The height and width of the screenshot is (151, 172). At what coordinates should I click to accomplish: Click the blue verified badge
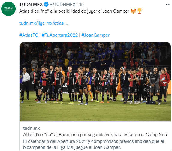[x=46, y=5]
